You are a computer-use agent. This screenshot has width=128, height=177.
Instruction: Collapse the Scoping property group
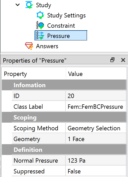point(64,117)
